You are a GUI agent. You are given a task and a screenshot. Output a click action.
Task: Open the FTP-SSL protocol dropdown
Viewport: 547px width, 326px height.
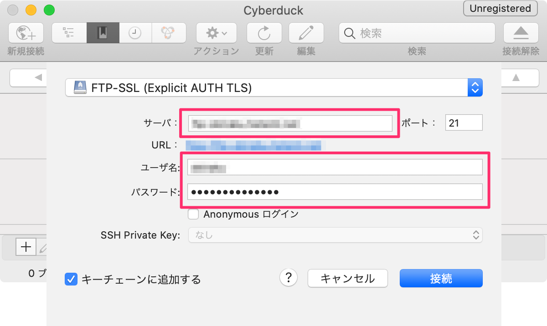[274, 87]
